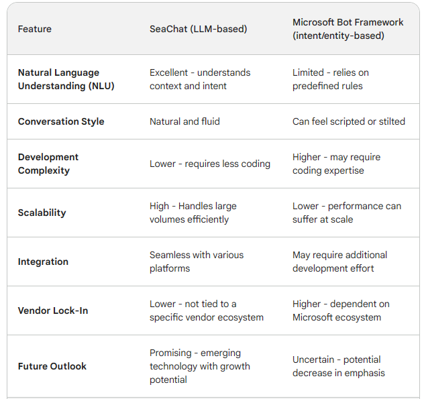422x399 pixels.
Task: Click "Uncertain - potential decrease in emphasis" cell
Action: [337, 366]
